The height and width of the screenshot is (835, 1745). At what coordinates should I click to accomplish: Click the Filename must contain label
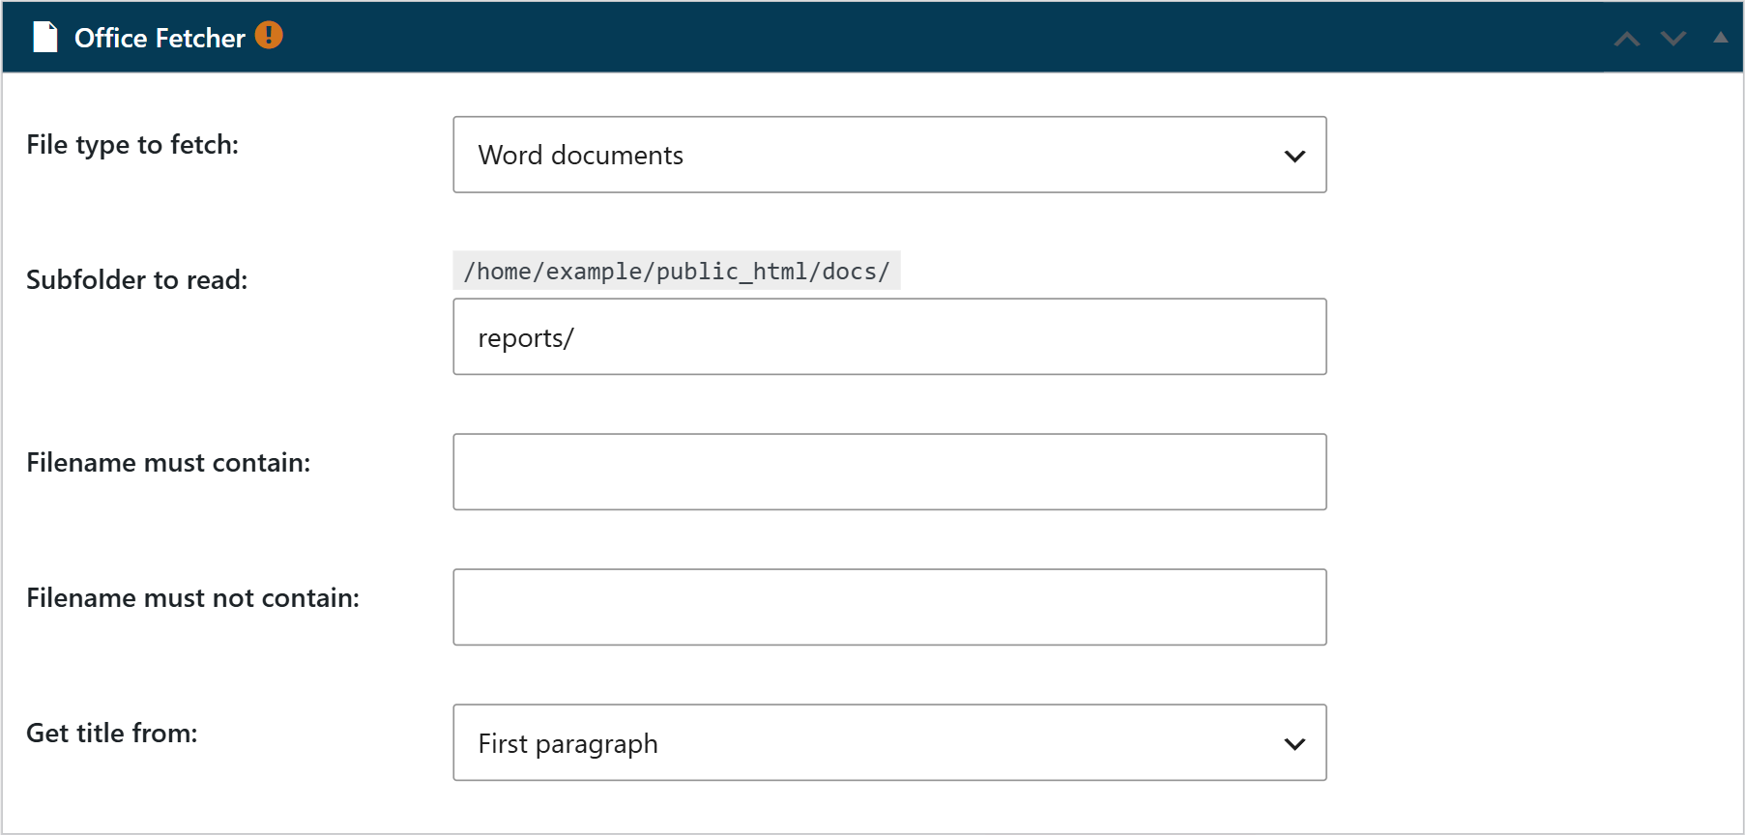tap(168, 463)
